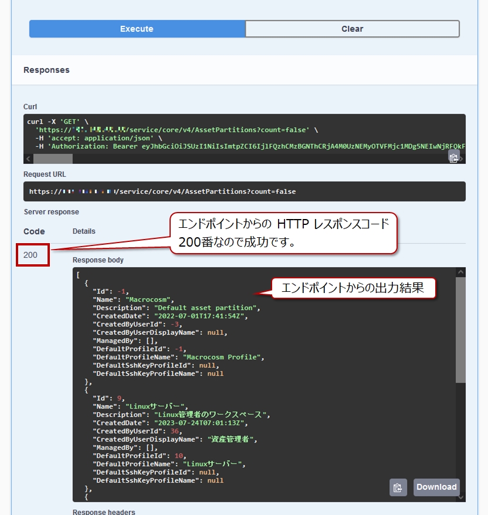Click the "curl -X 'GET'" line
This screenshot has height=515, width=488.
[x=57, y=122]
